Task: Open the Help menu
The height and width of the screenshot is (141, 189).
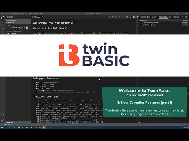Action: click(42, 13)
